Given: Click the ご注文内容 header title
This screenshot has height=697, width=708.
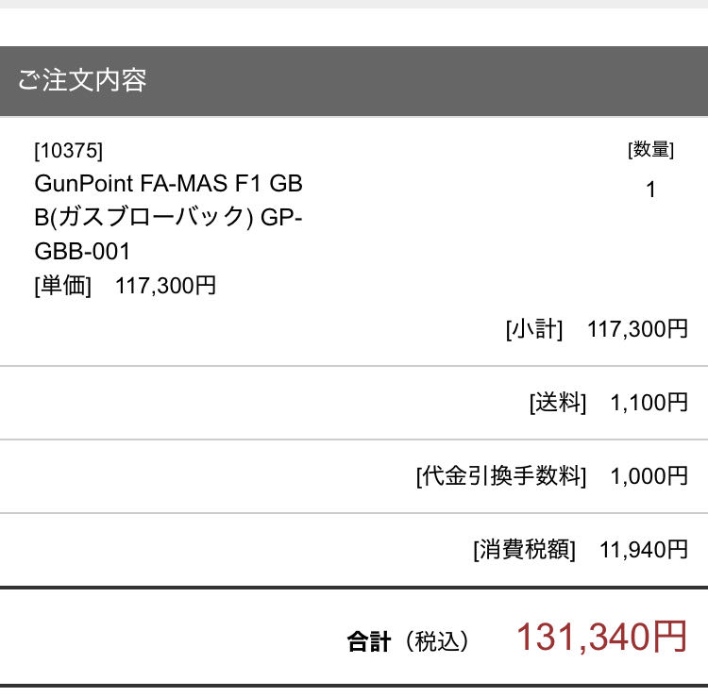Looking at the screenshot, I should 82,80.
